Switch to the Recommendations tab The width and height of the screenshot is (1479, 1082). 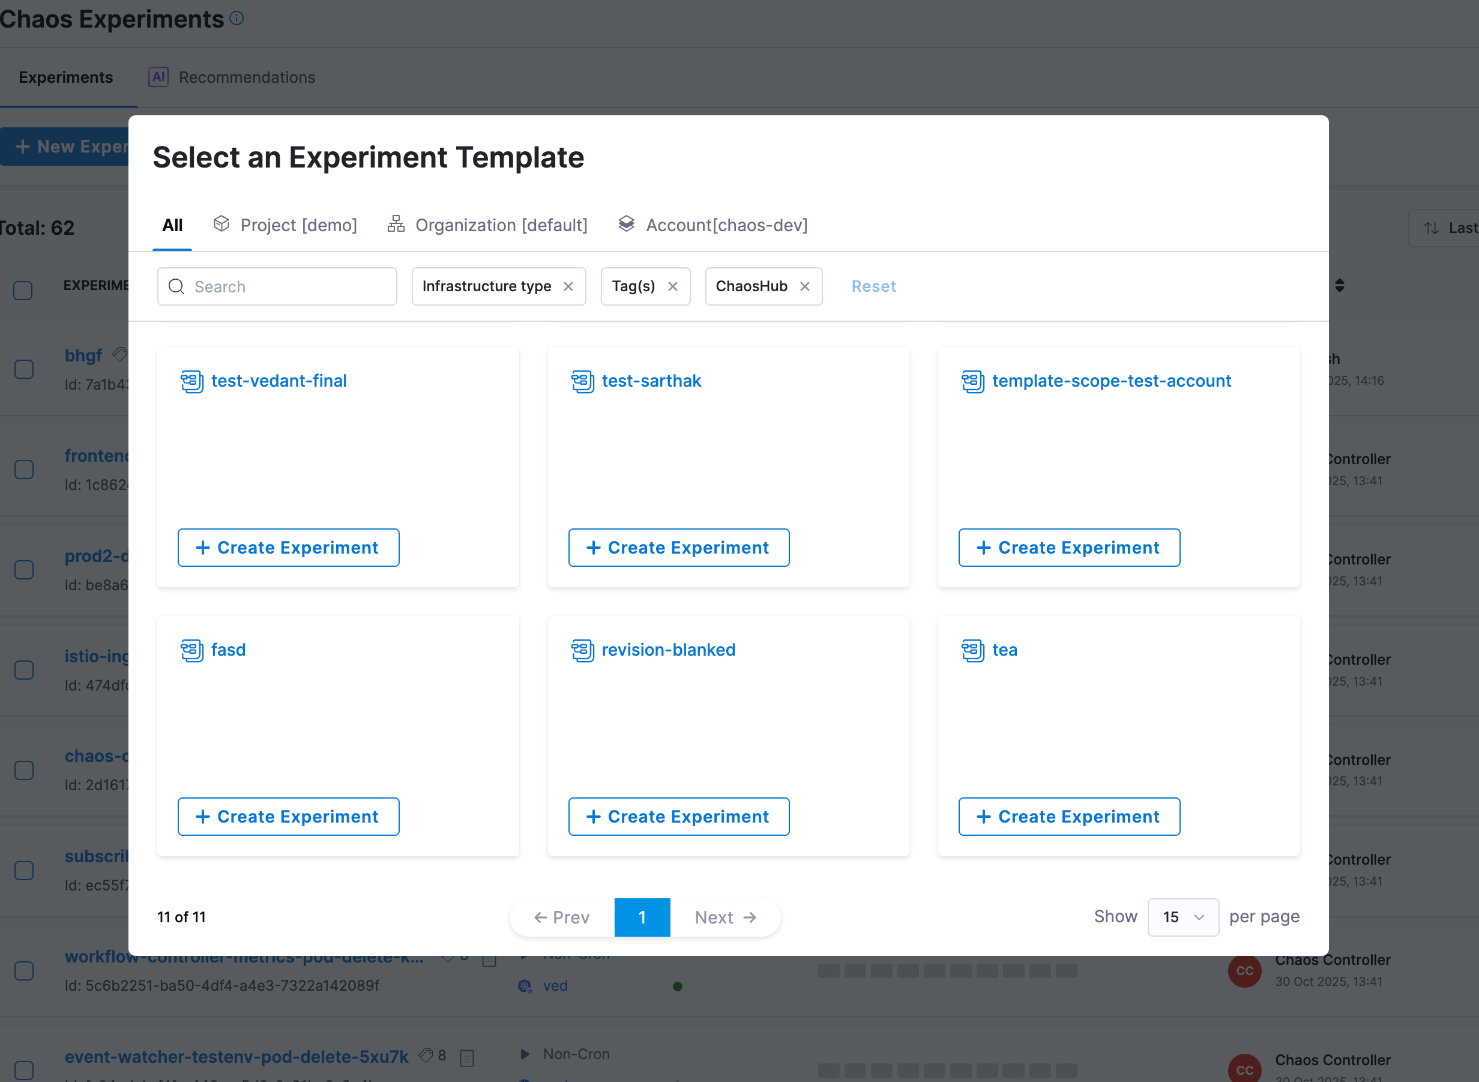pos(246,77)
